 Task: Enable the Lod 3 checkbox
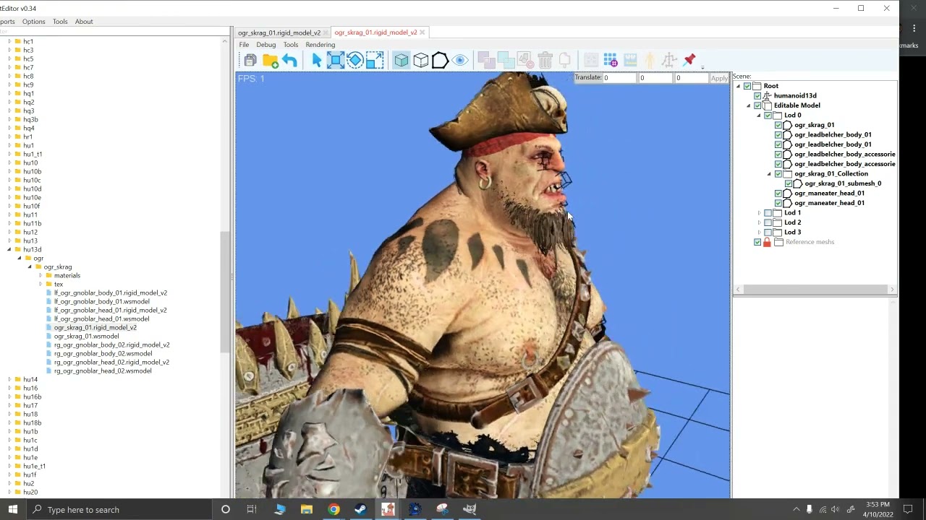click(768, 233)
